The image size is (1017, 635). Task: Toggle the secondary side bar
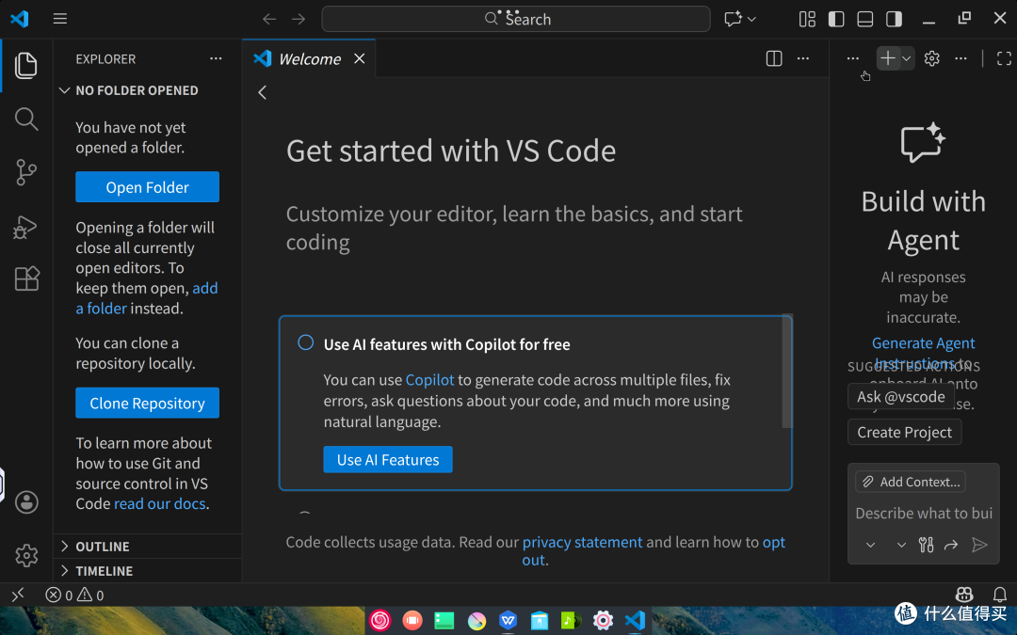[894, 19]
